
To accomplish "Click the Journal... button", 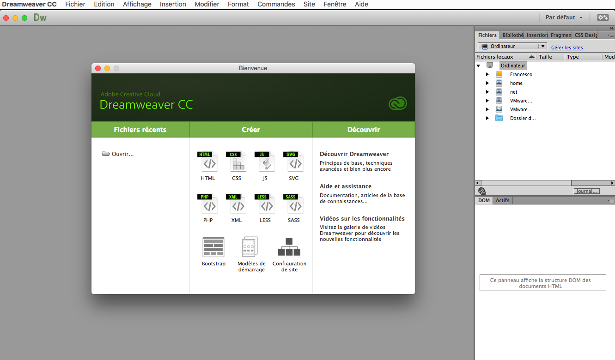I will click(x=587, y=191).
